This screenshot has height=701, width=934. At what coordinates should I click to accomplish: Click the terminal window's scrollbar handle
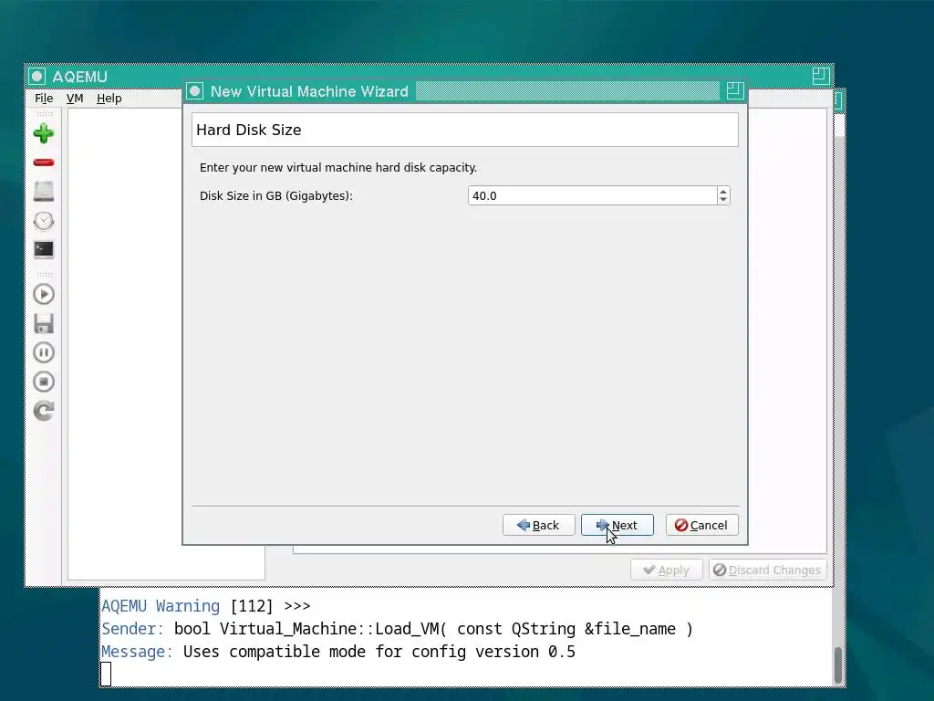(x=838, y=665)
